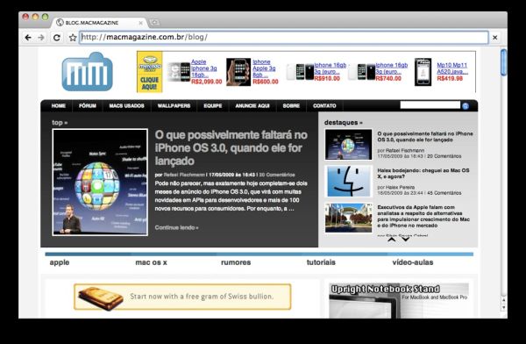526x344 pixels.
Task: Click Continue lendo » link
Action: [176, 227]
